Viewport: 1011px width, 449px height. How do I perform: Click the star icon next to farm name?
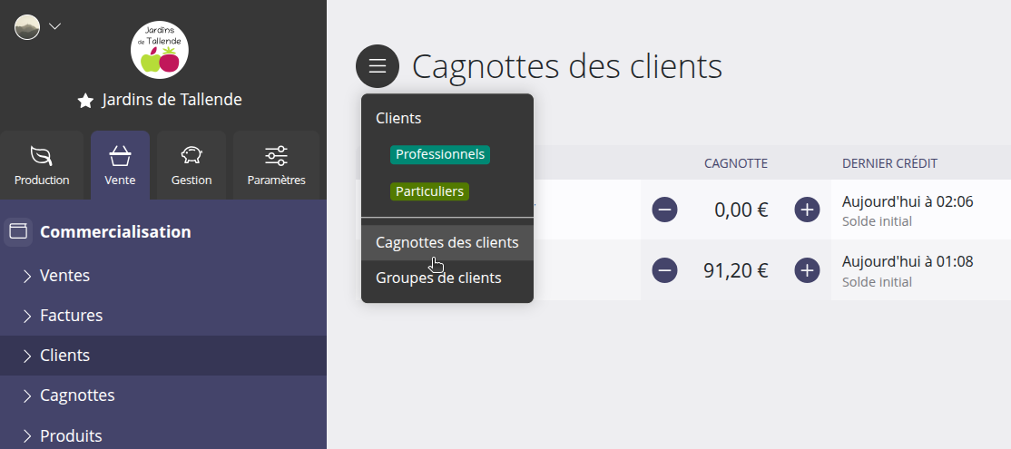coord(85,101)
